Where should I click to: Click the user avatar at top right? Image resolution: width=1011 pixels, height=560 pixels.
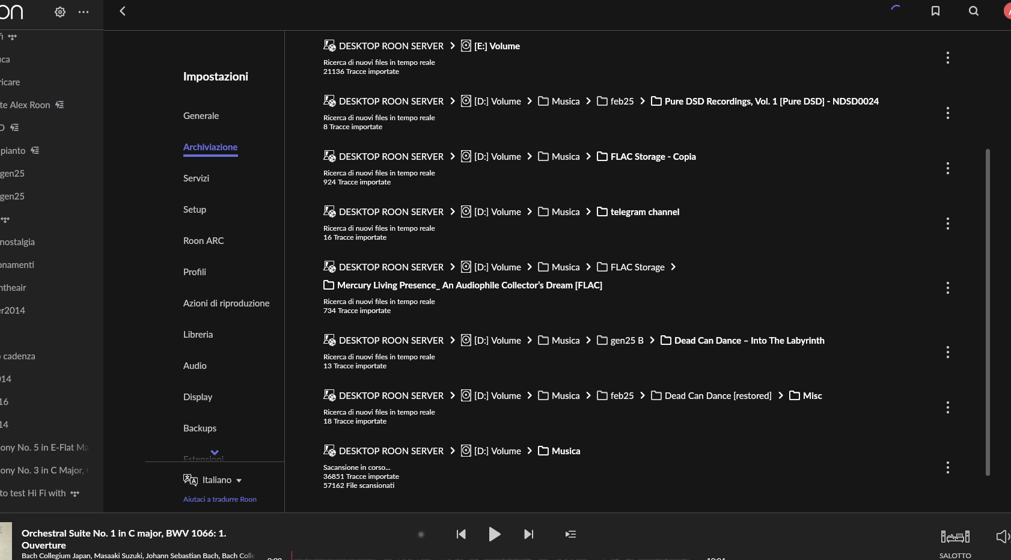tap(1007, 11)
